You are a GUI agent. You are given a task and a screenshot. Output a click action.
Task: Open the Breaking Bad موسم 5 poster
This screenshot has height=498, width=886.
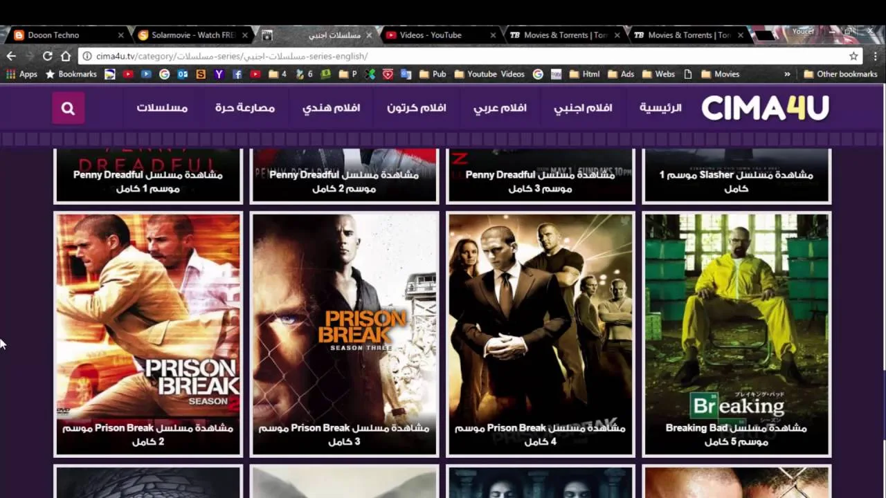[736, 334]
